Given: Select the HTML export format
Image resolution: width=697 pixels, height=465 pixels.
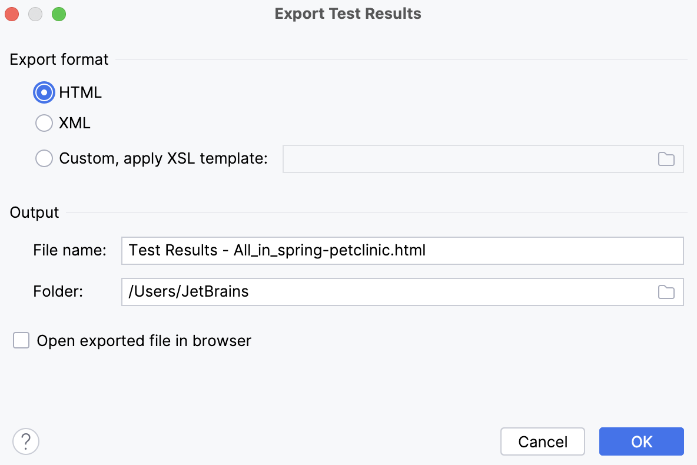Looking at the screenshot, I should [44, 92].
